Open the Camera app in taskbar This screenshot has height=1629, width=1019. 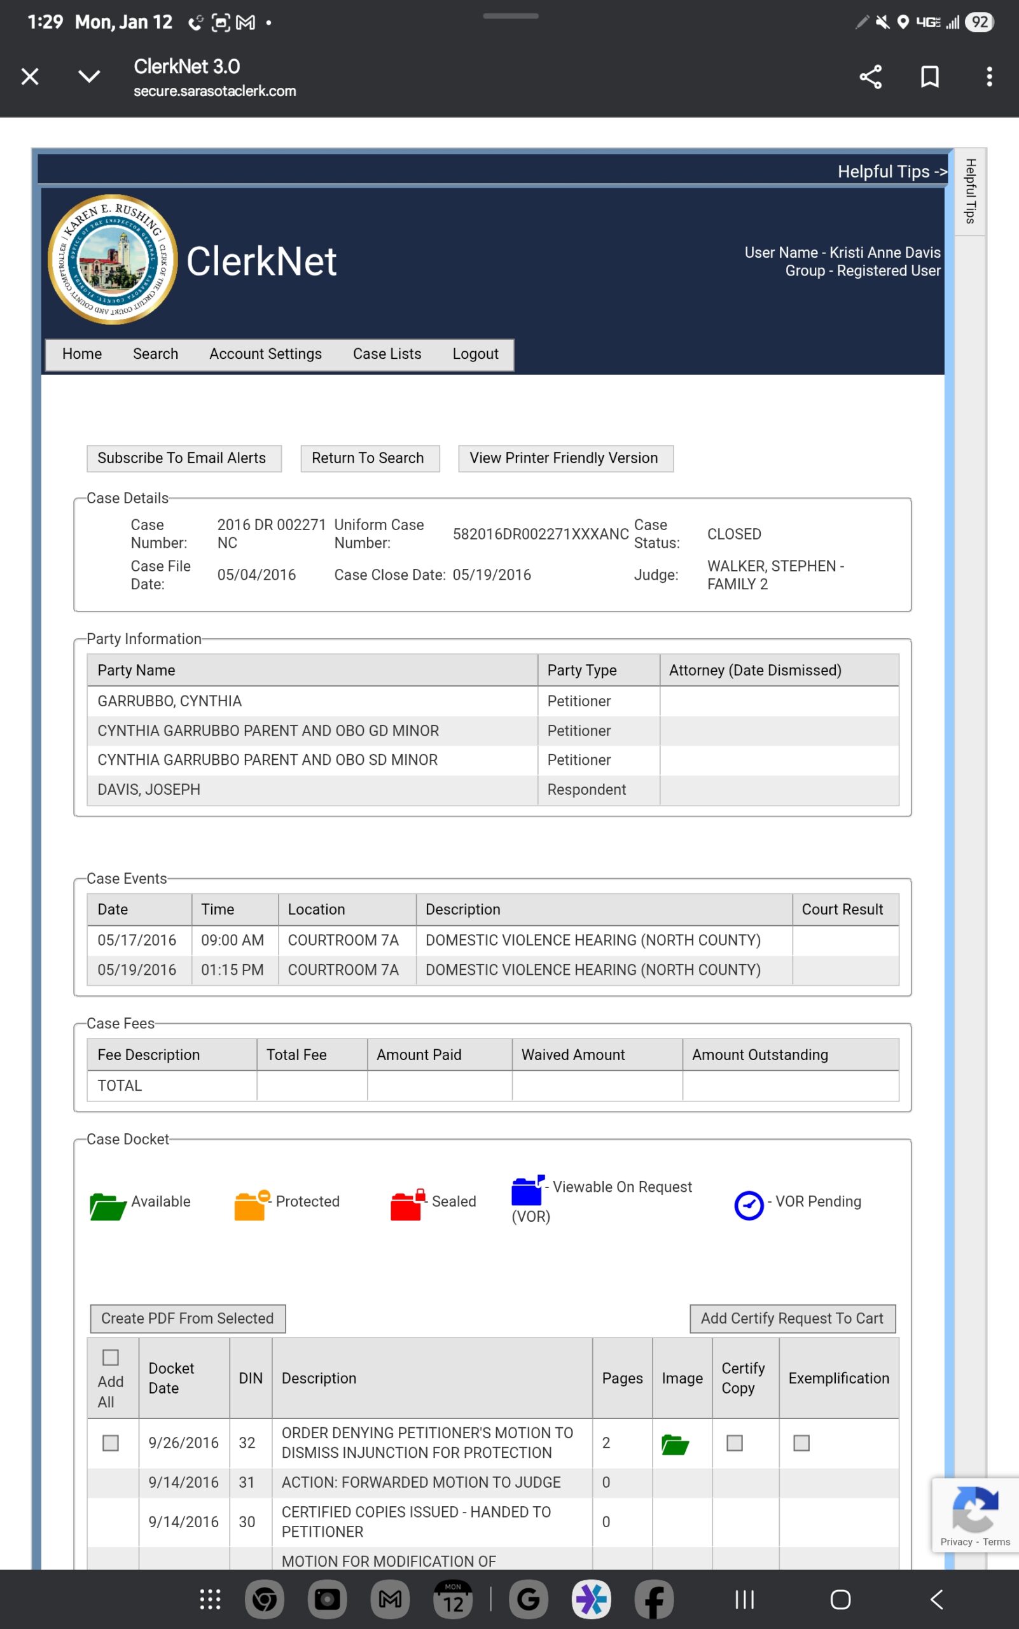[x=327, y=1598]
